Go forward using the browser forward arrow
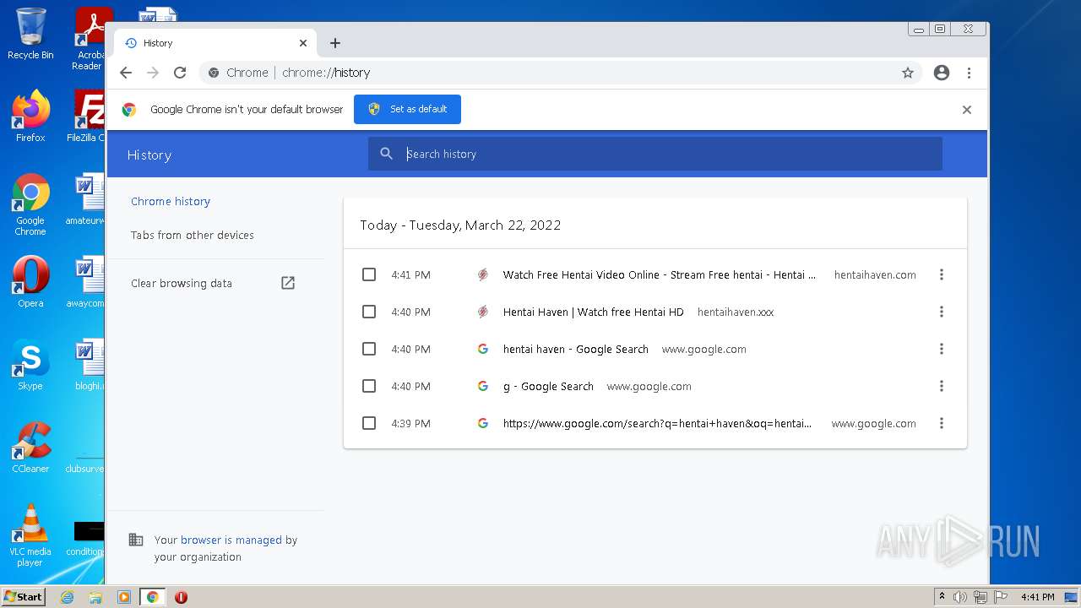This screenshot has height=608, width=1081. click(x=153, y=73)
